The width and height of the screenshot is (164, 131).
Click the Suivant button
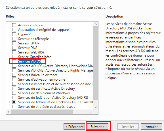[98, 127]
